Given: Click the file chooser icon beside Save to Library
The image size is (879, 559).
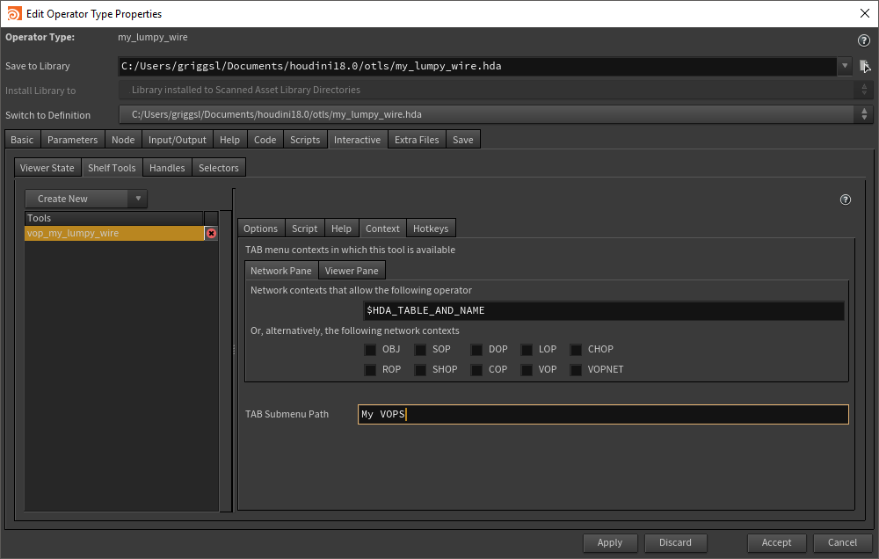Looking at the screenshot, I should click(865, 66).
